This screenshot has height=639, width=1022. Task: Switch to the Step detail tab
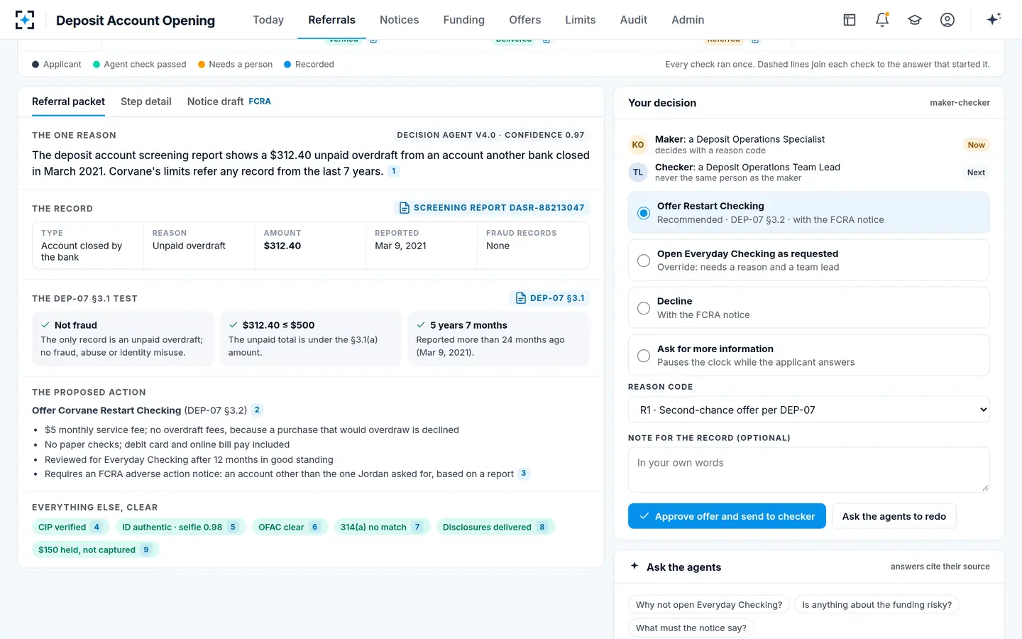(146, 102)
